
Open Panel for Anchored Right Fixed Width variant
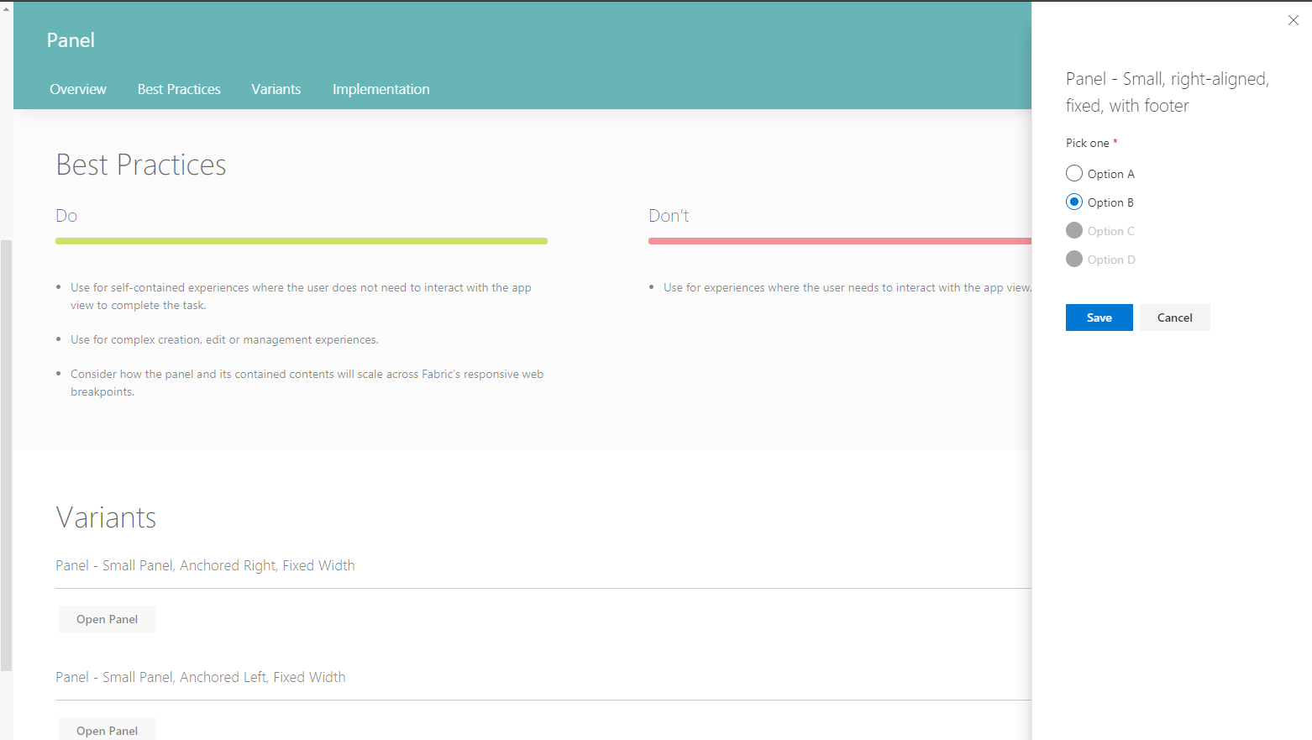coord(107,619)
